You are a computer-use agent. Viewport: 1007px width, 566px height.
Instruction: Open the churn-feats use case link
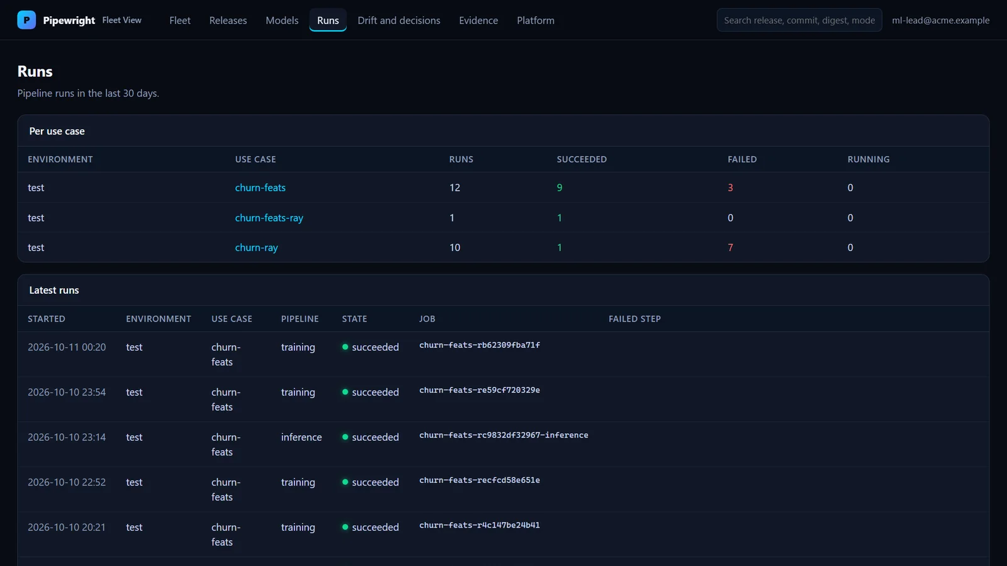coord(260,187)
